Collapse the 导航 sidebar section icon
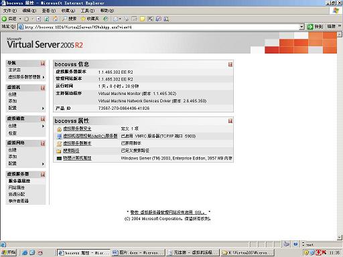The width and height of the screenshot is (343, 257). click(x=43, y=64)
